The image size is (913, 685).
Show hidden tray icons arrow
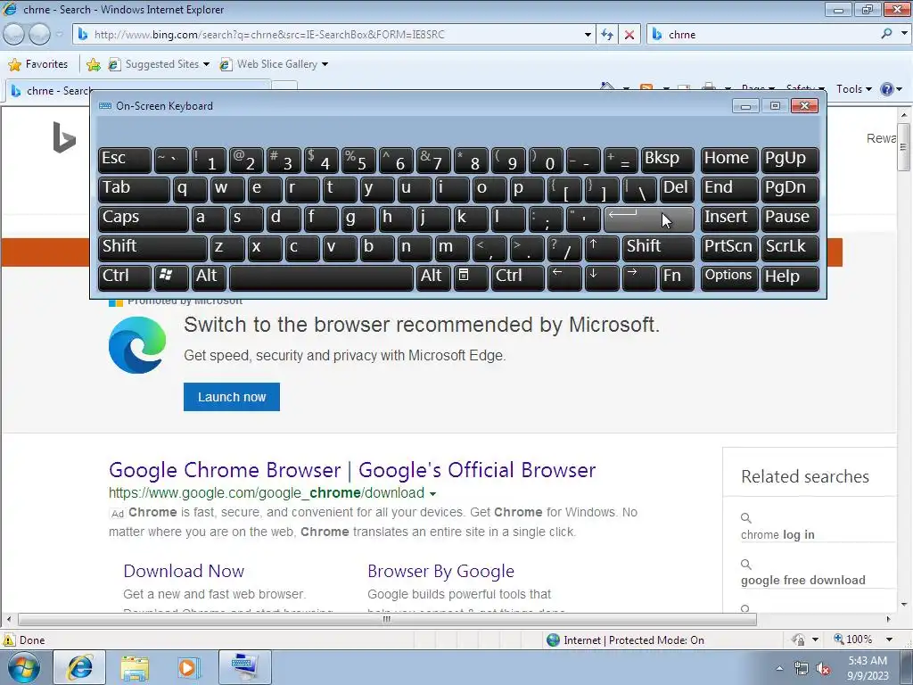click(779, 668)
